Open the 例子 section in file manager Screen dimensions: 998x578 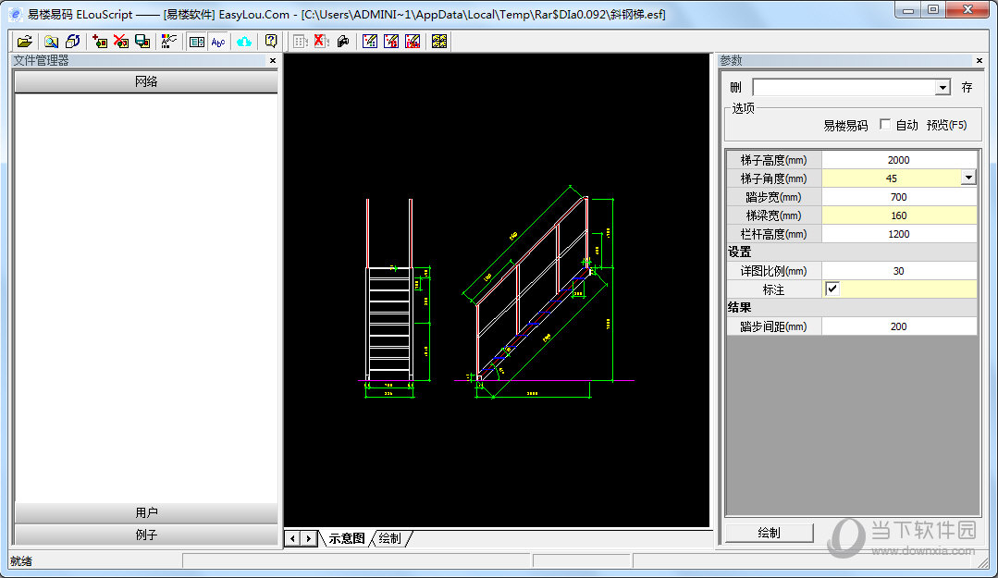tap(146, 535)
